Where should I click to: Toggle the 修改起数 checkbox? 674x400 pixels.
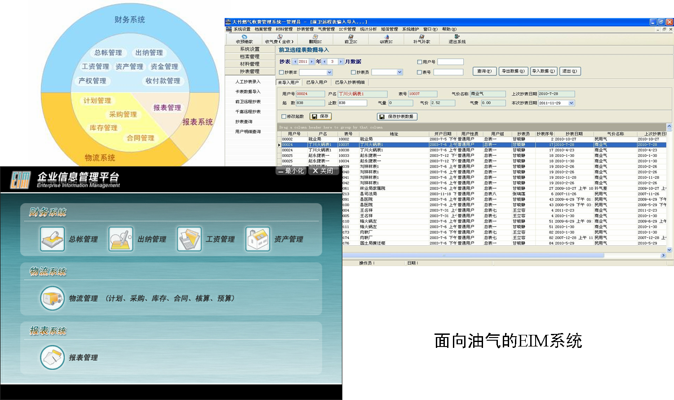284,116
